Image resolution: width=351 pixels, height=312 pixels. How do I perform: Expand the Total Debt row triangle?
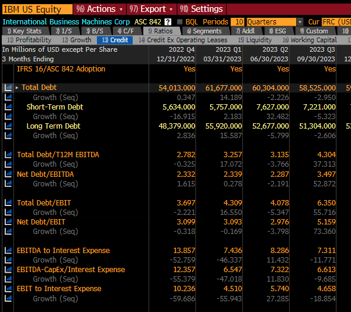pyautogui.click(x=17, y=88)
